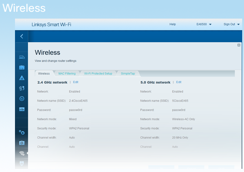
Task: Select the Wireless Wi-Fi icon in sidebar
Action: [x=22, y=153]
